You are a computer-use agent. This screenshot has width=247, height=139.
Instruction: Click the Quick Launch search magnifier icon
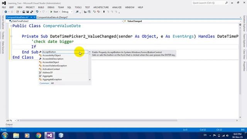[x=227, y=3]
